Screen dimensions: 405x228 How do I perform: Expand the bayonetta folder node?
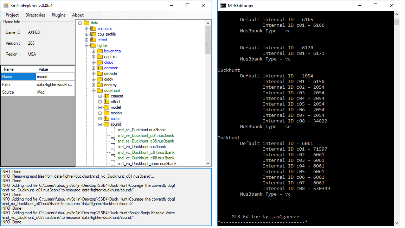click(x=94, y=51)
